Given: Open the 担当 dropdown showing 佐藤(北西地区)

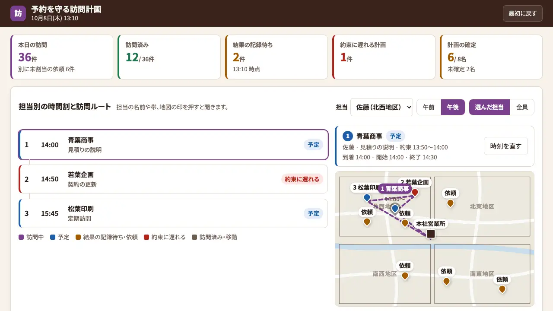Looking at the screenshot, I should (381, 107).
